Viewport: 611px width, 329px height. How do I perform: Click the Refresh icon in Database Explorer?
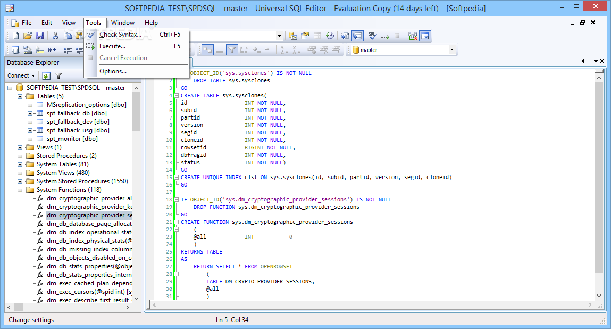coord(46,75)
